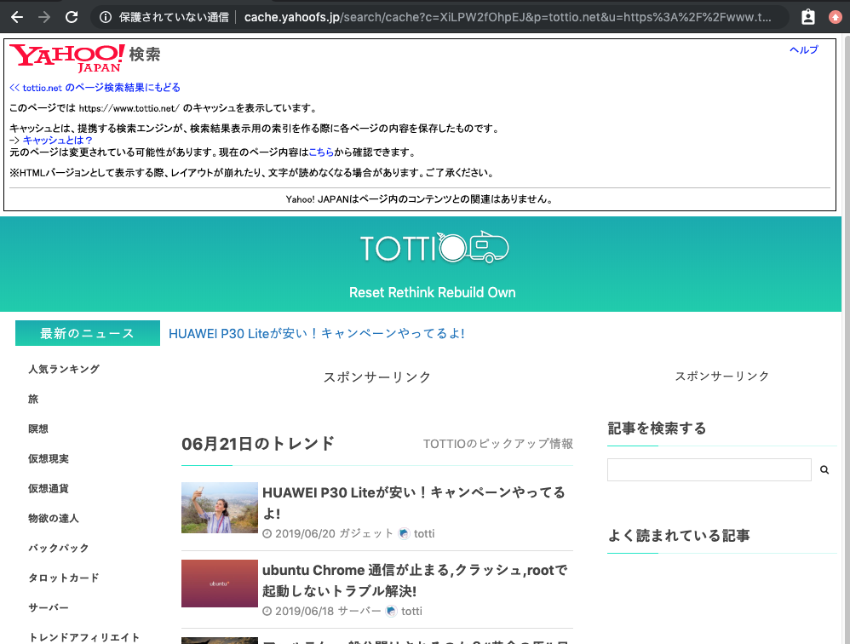Select バックパック category in side menu
850x644 pixels.
point(59,548)
